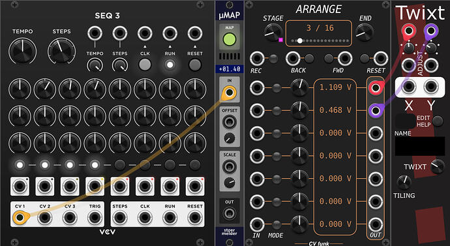450x246 pixels.
Task: Click the Twixt Y jack
Action: point(431,86)
